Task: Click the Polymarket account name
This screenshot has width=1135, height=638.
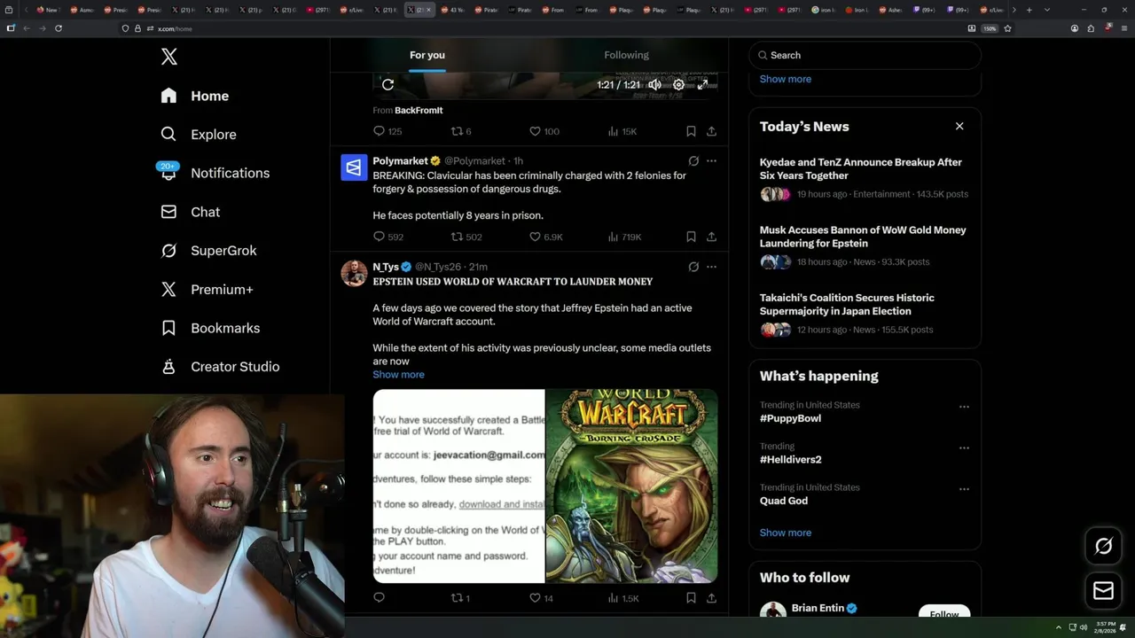Action: [x=400, y=160]
